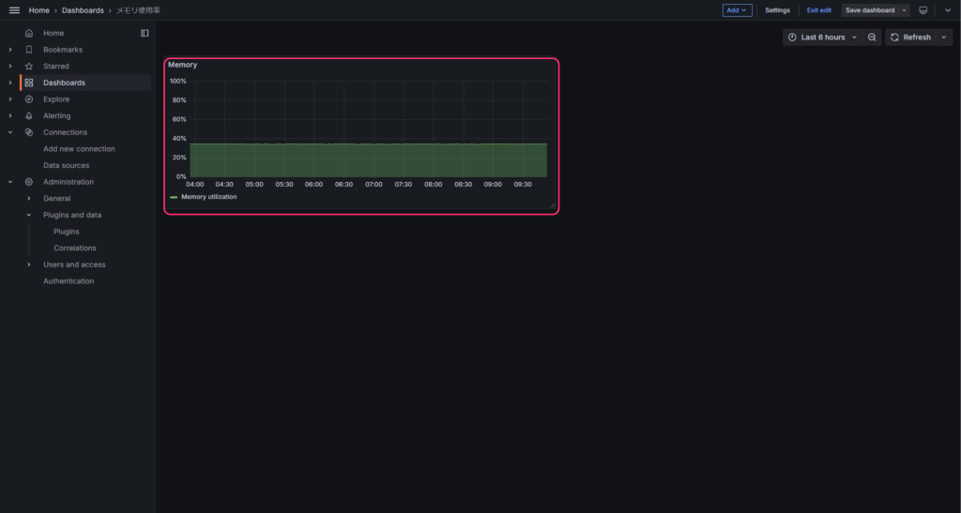Image resolution: width=961 pixels, height=513 pixels.
Task: Open Data sources in sidebar
Action: [66, 165]
